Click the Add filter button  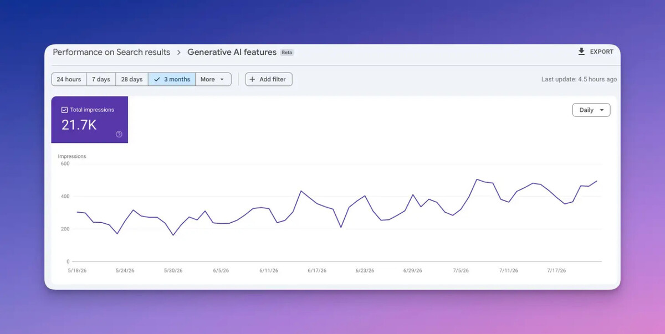pyautogui.click(x=269, y=79)
